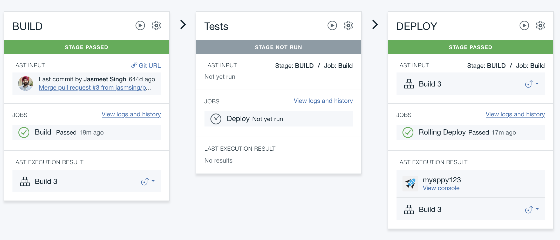560x240 pixels.
Task: Open the BUILD stage settings gear
Action: [x=156, y=25]
